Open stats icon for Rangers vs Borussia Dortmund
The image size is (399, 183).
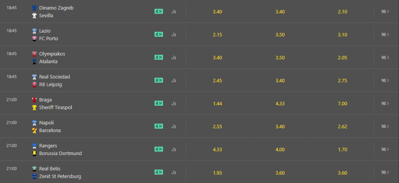coord(174,149)
